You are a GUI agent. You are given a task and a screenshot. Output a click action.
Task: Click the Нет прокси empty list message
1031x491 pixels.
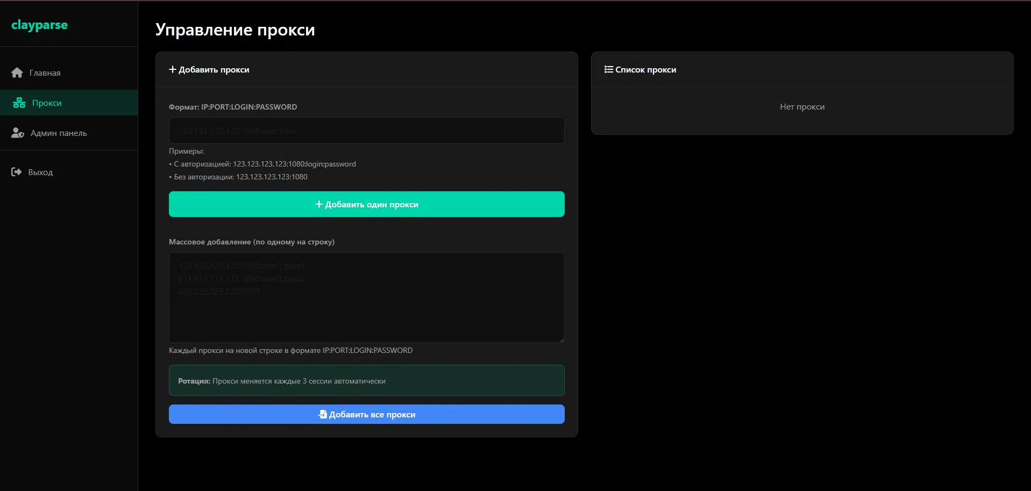point(802,107)
